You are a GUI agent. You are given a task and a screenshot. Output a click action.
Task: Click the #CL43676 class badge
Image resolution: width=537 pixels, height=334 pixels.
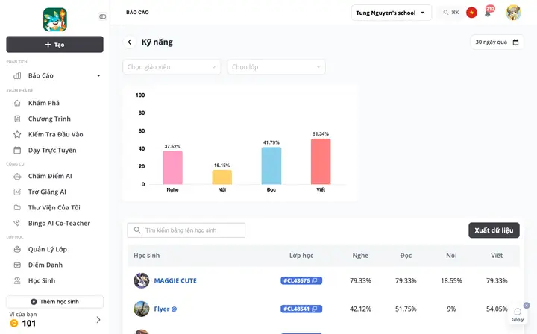301,280
